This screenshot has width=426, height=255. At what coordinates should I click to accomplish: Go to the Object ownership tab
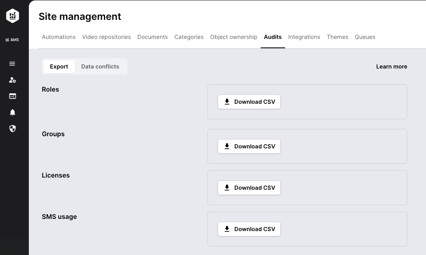click(234, 37)
